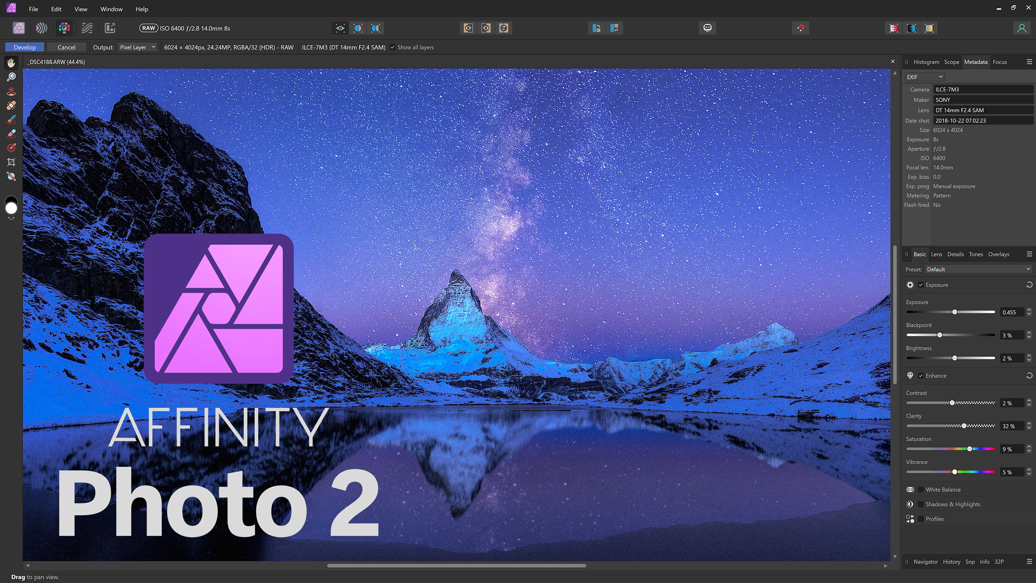
Task: Select the Zoom tool in left toolbar
Action: click(11, 77)
